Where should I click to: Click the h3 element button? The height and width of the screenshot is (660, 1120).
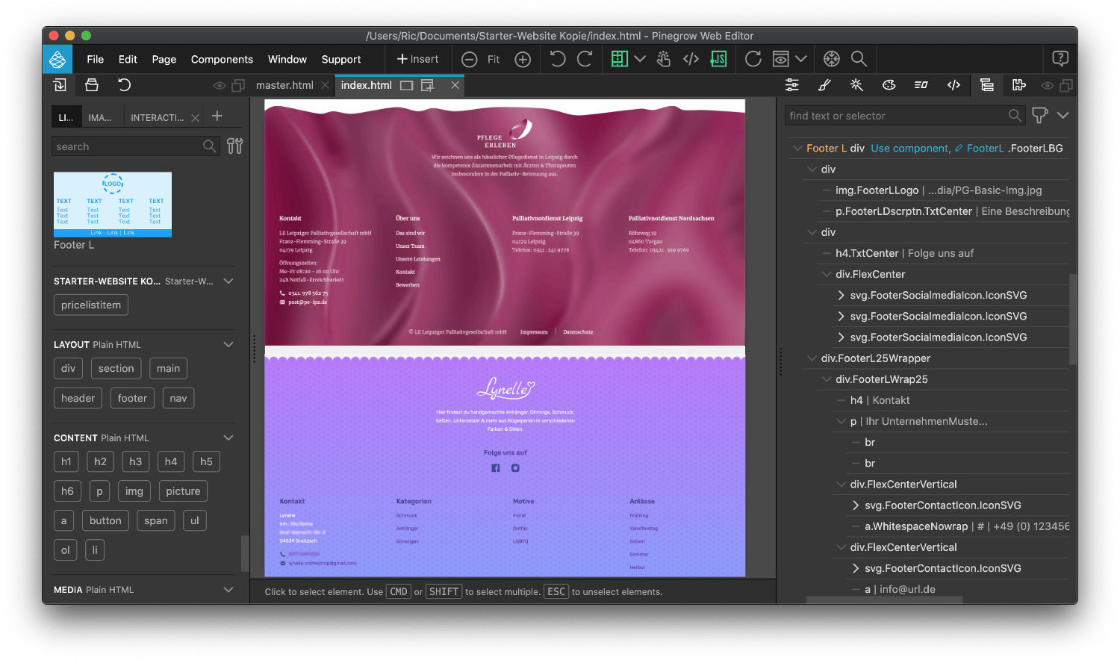135,461
